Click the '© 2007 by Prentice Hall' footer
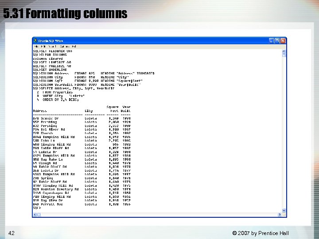 [261, 233]
